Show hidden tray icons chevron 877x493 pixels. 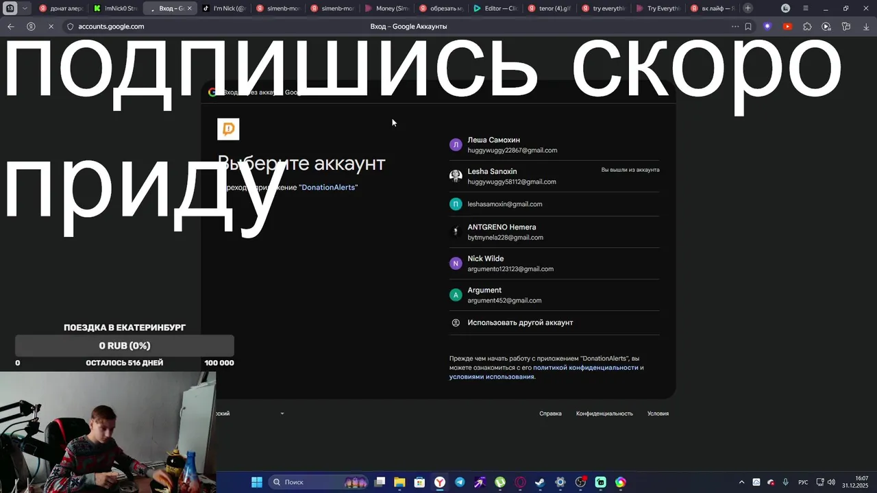pos(741,482)
